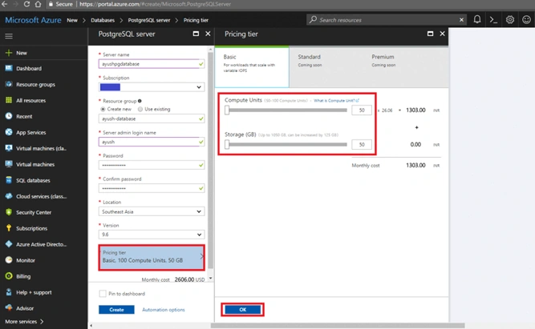Open the notifications bell icon
Image resolution: width=535 pixels, height=329 pixels.
coord(477,20)
